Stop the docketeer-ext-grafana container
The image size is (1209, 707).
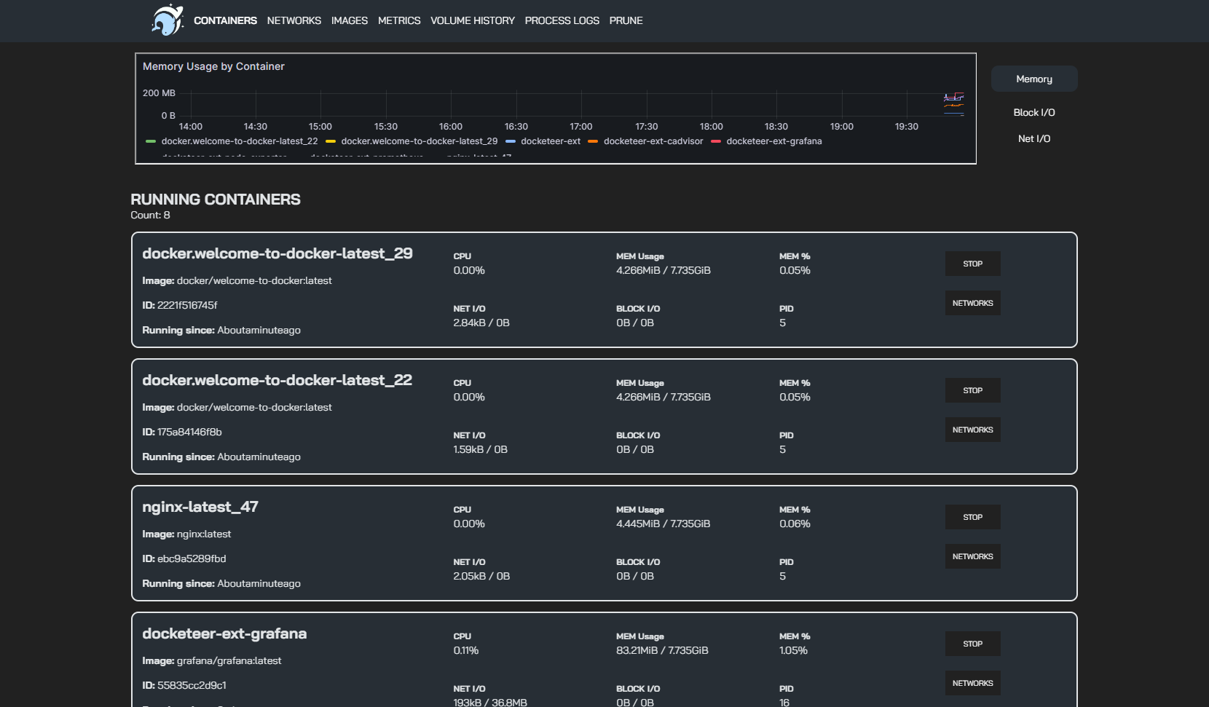(973, 644)
